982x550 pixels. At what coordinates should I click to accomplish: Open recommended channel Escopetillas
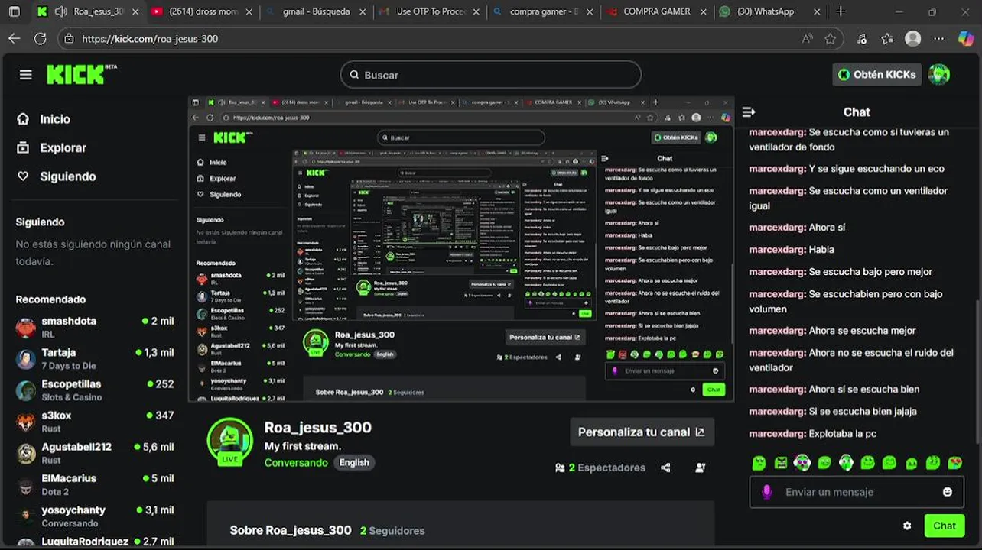(95, 390)
